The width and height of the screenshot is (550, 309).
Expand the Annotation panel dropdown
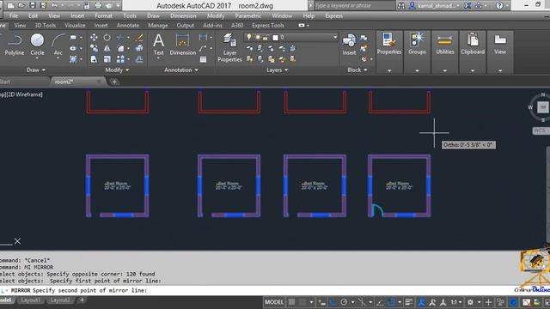coord(181,70)
